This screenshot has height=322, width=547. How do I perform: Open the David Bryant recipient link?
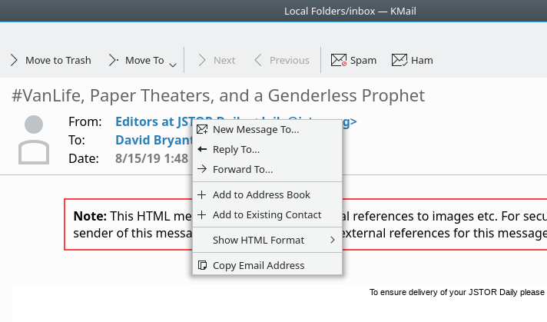(154, 140)
